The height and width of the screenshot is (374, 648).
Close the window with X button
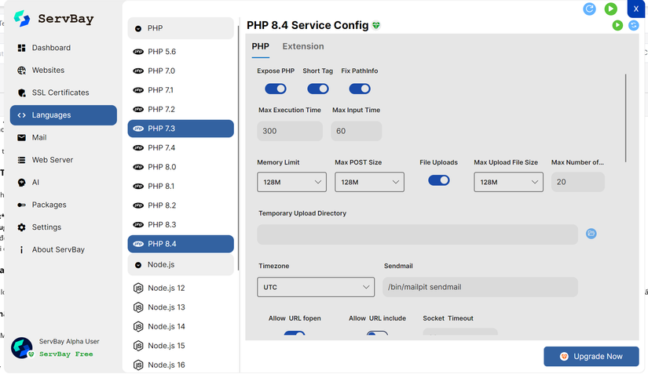coord(636,9)
